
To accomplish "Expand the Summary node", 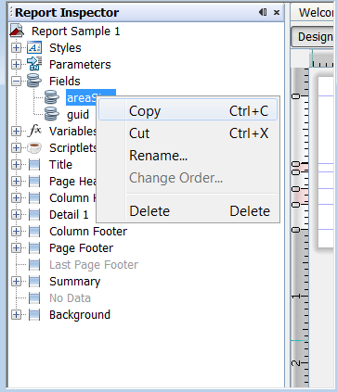I will (x=17, y=282).
